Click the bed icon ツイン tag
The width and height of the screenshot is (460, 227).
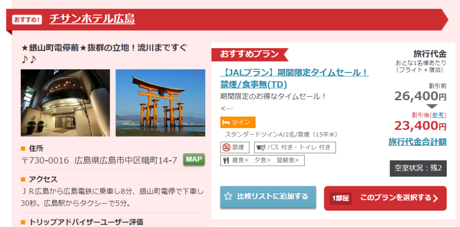click(x=238, y=122)
